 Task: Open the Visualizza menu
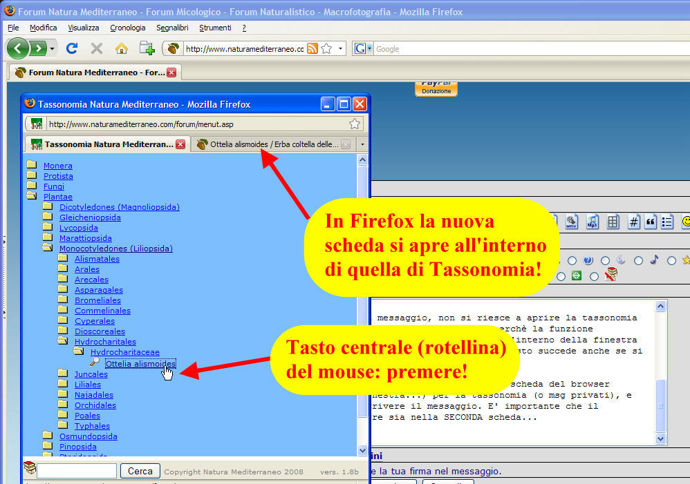tap(83, 28)
